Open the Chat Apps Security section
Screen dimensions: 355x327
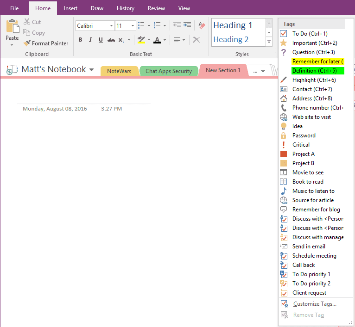(169, 71)
